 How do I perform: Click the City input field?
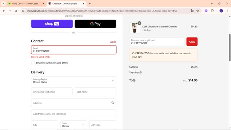point(44,125)
